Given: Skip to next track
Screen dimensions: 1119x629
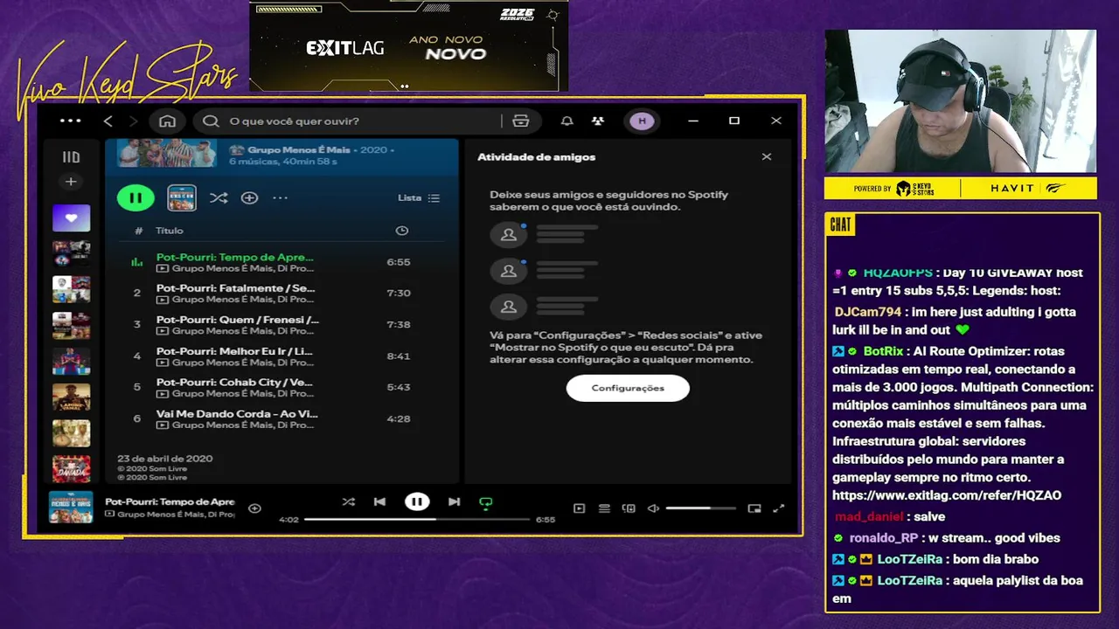Looking at the screenshot, I should tap(454, 501).
